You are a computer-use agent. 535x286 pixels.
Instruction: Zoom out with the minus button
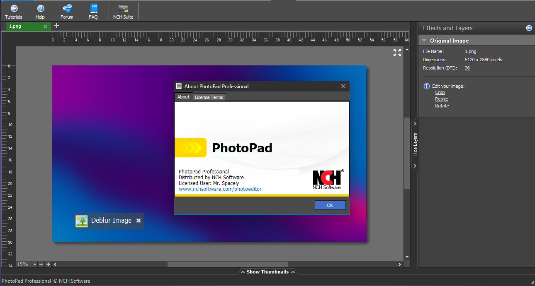41,264
